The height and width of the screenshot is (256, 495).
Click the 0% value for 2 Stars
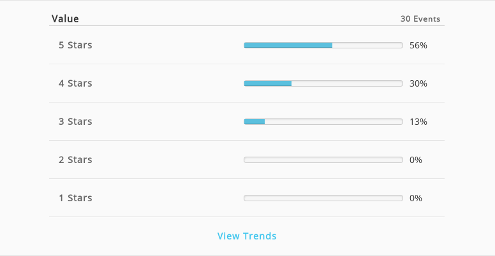point(416,160)
